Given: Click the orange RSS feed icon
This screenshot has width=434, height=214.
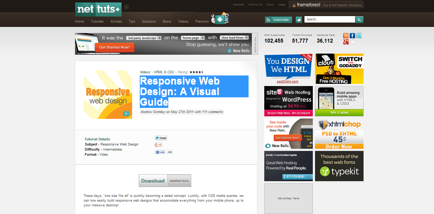Looking at the screenshot, I should (346, 36).
